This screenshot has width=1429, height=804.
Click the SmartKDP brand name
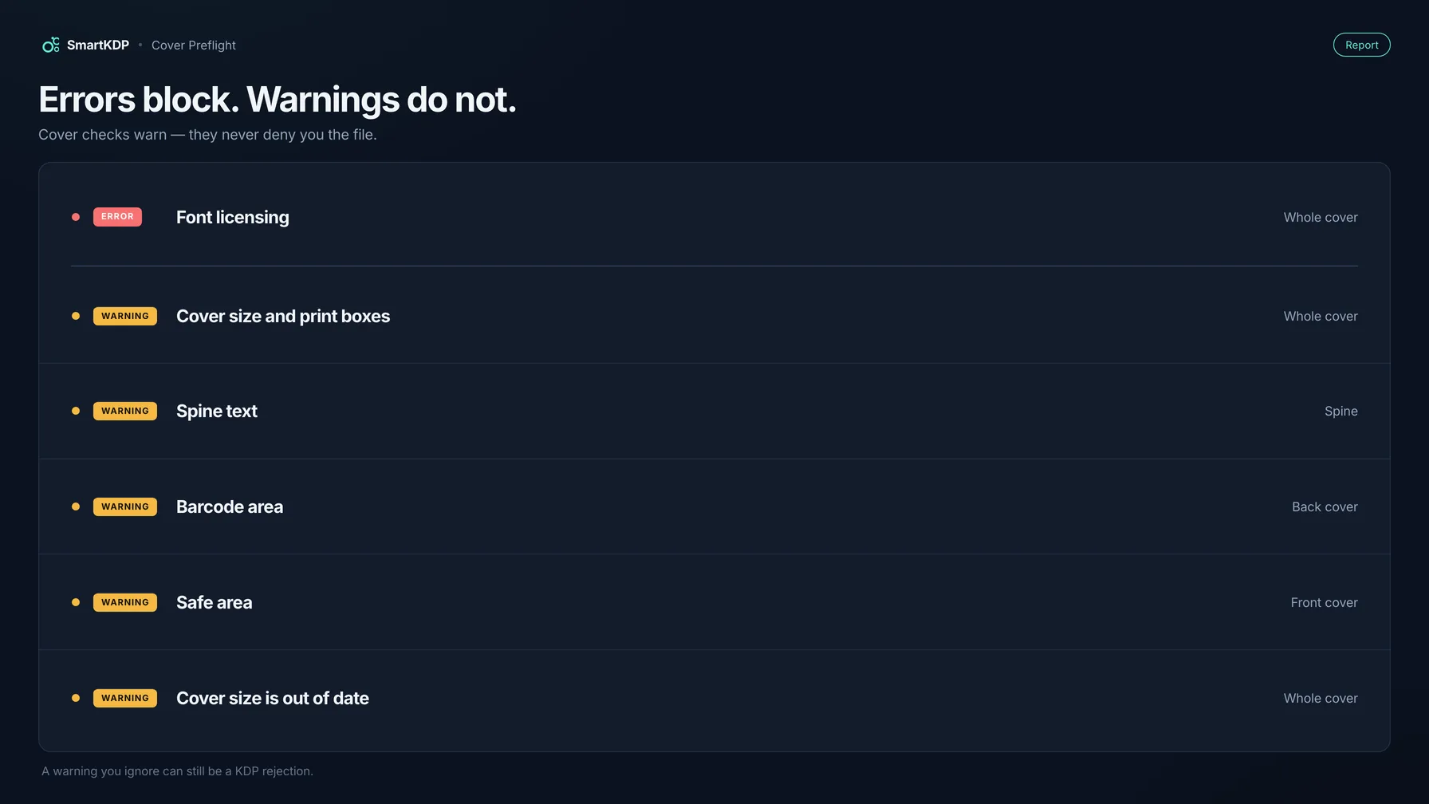point(98,45)
